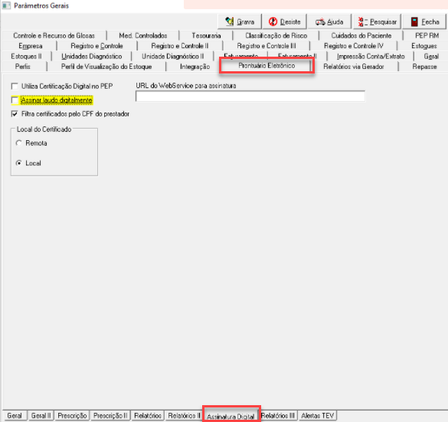Open the Med. Controlados tab

[x=143, y=36]
